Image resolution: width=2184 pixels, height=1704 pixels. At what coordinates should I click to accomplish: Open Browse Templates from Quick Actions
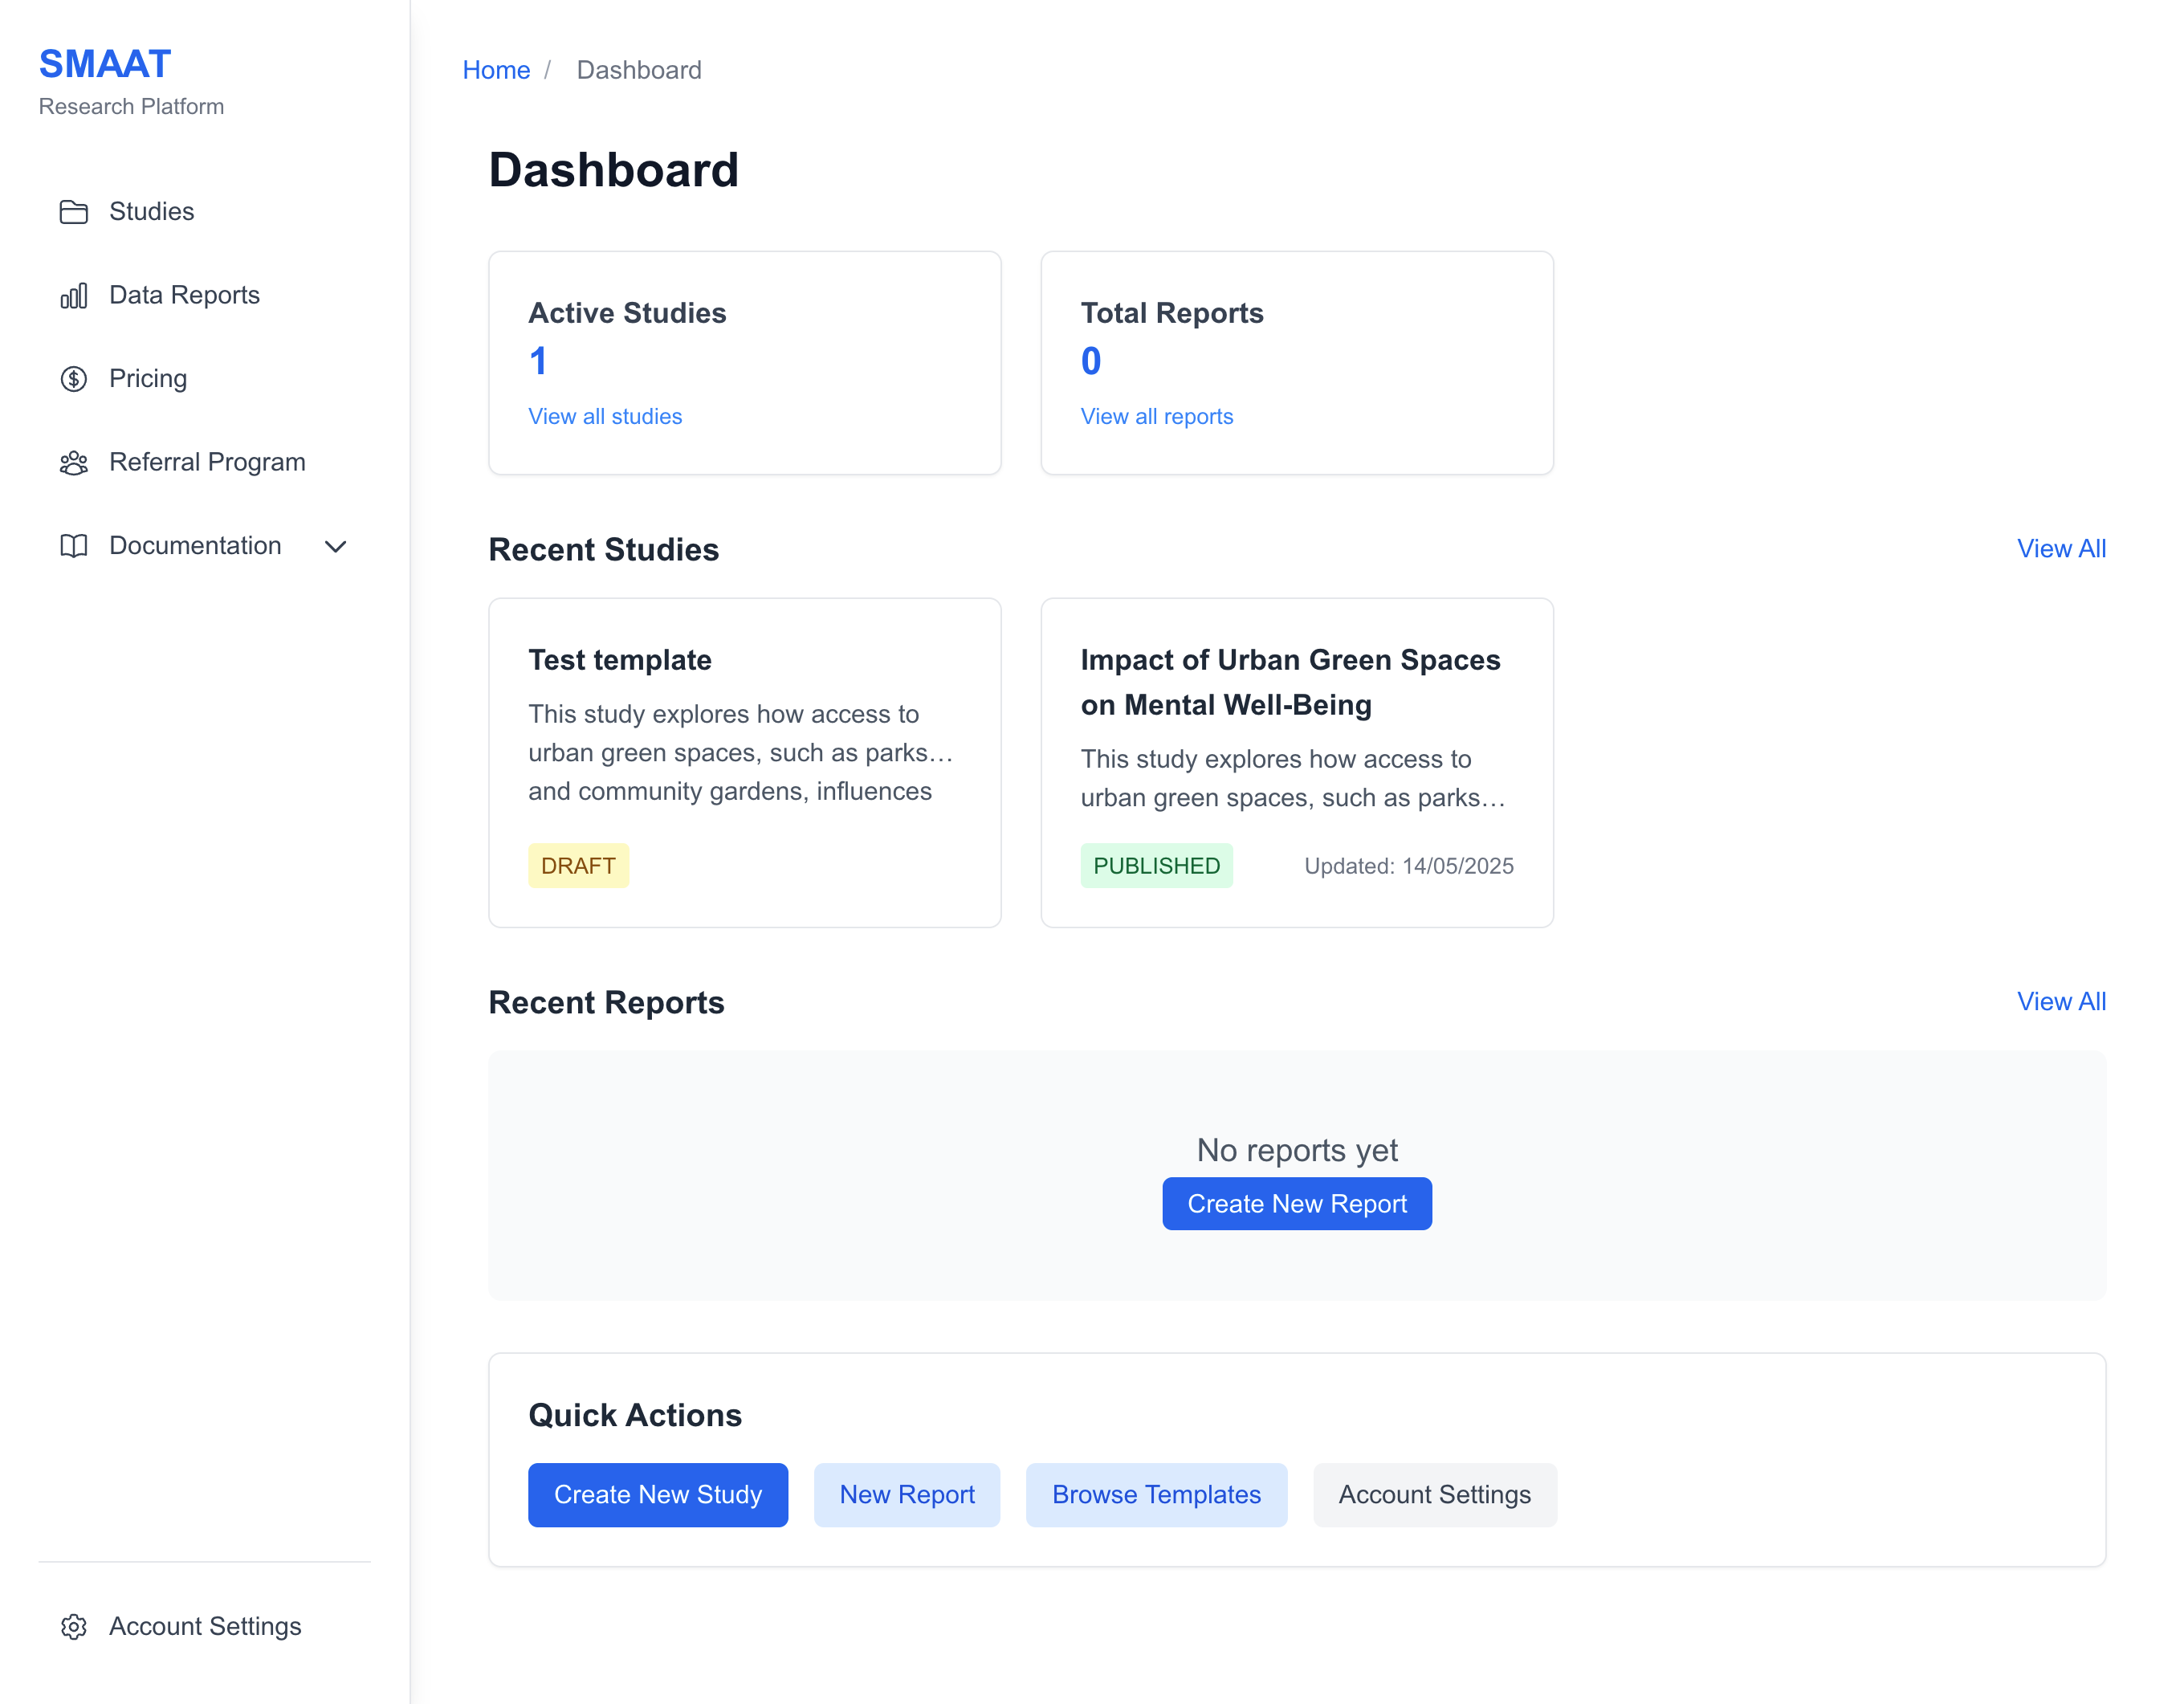pyautogui.click(x=1156, y=1494)
